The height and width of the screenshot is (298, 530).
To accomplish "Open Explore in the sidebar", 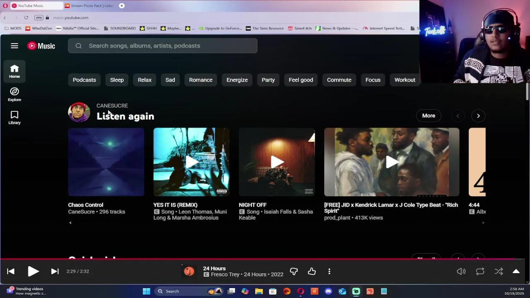I will coord(14,94).
